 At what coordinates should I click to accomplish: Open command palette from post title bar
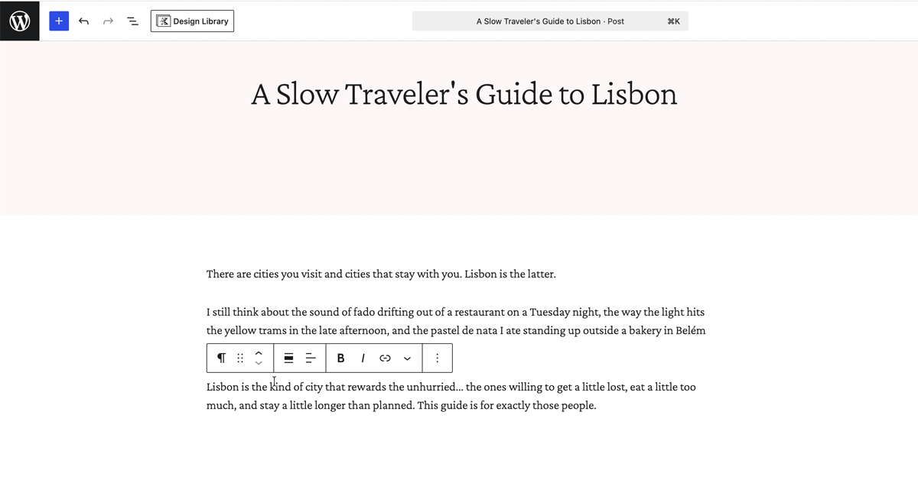point(550,21)
